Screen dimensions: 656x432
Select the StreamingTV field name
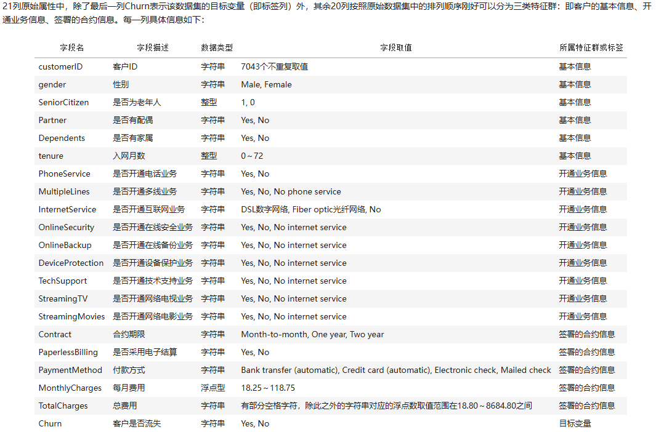(x=63, y=298)
